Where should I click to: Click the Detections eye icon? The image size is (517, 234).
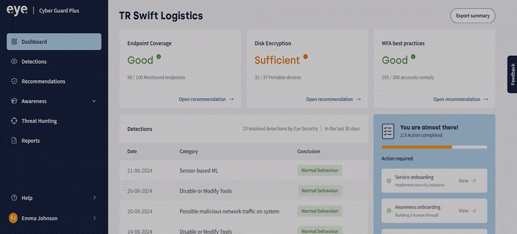pos(14,61)
